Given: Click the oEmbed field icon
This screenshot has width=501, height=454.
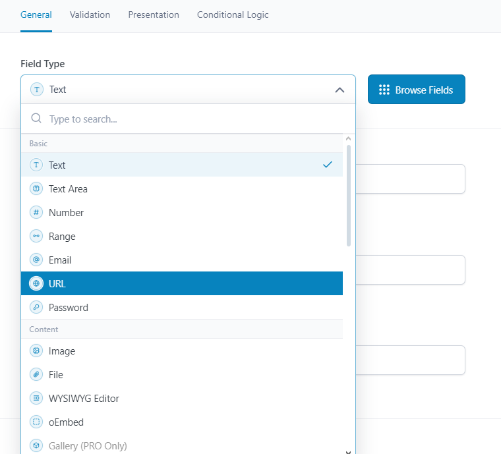Looking at the screenshot, I should (x=36, y=422).
